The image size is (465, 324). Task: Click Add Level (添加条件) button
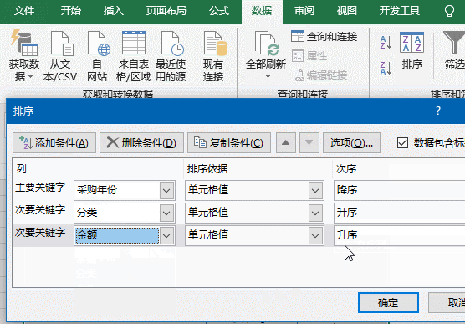click(54, 143)
